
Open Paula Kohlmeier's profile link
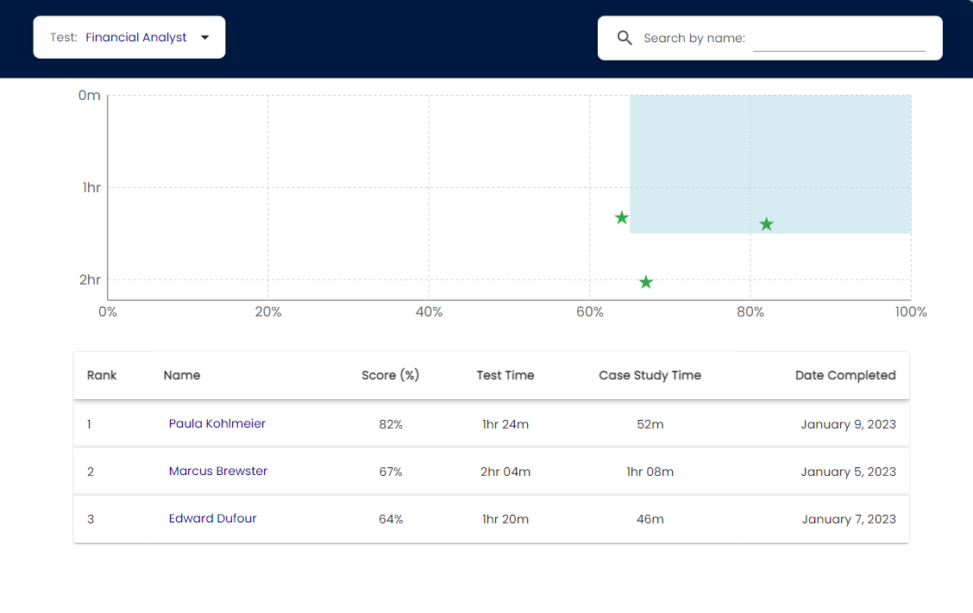pos(217,423)
